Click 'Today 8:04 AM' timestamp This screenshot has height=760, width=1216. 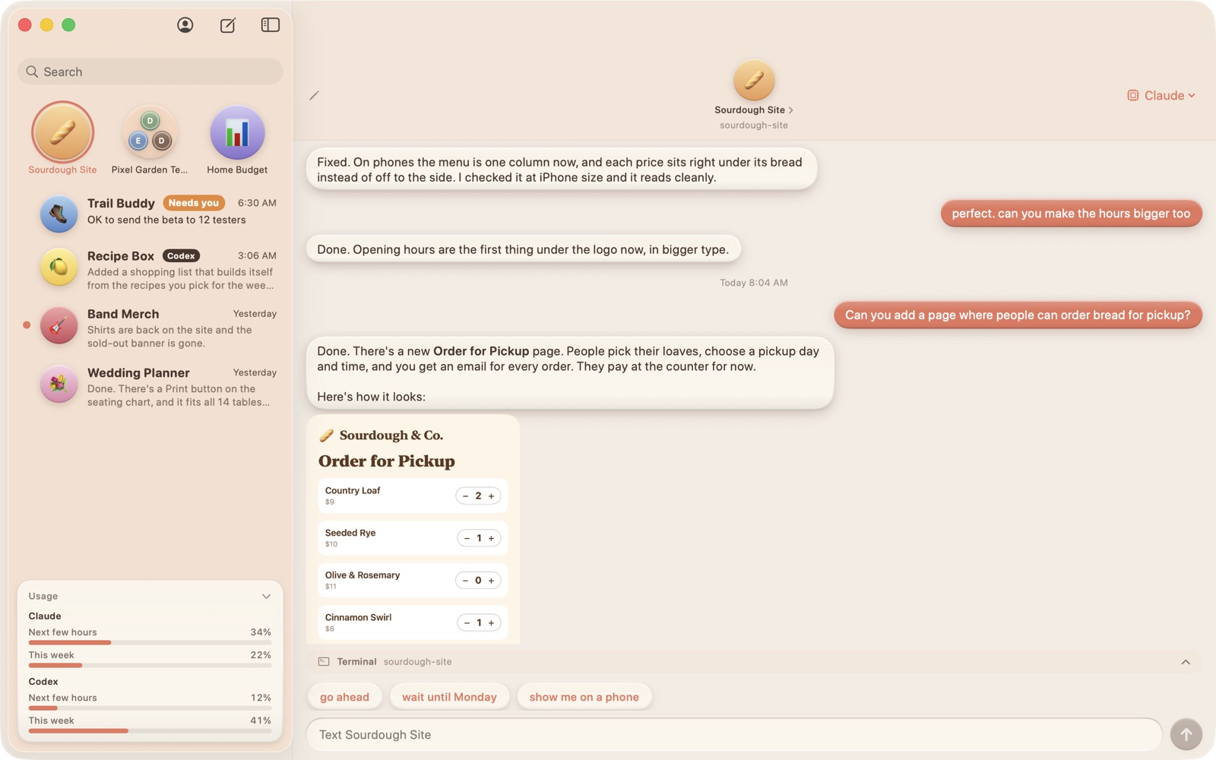tap(754, 283)
